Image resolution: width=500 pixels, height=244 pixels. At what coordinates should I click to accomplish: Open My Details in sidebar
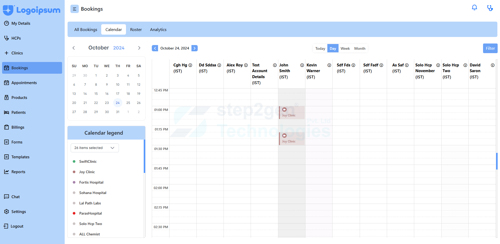(x=32, y=23)
